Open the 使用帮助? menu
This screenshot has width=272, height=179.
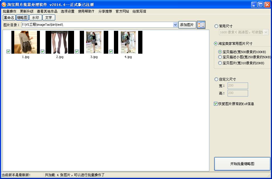(86, 11)
